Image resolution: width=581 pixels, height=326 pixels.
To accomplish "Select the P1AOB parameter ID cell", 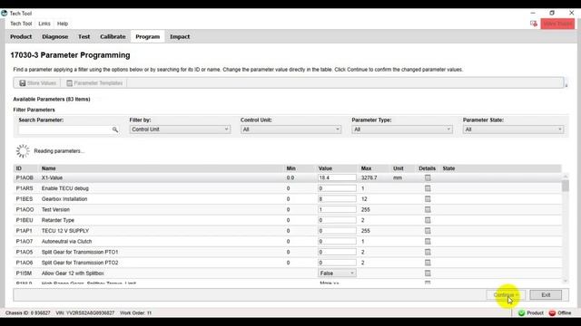I will (25, 177).
